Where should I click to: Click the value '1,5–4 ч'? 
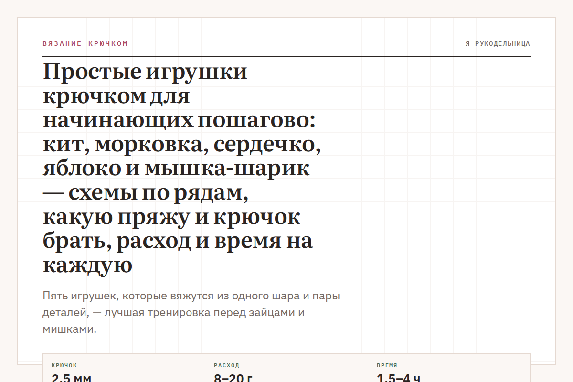pos(399,378)
